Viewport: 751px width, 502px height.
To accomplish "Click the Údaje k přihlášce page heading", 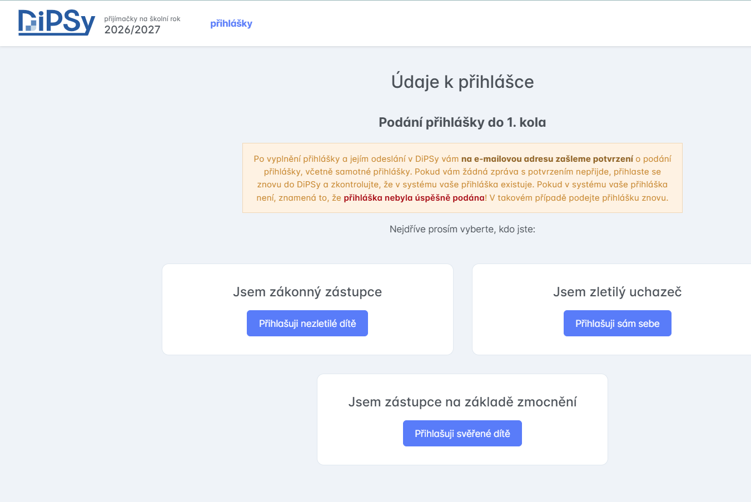I will pos(462,82).
